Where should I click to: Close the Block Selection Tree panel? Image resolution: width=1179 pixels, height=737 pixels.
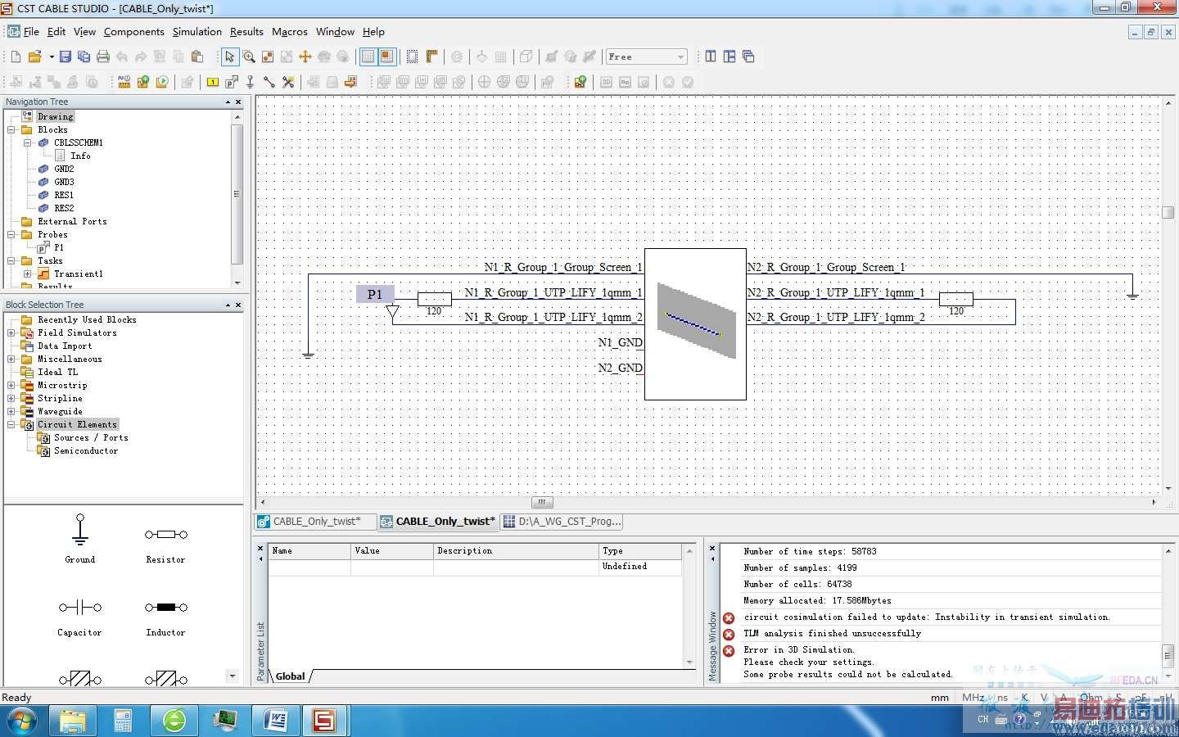pos(238,305)
